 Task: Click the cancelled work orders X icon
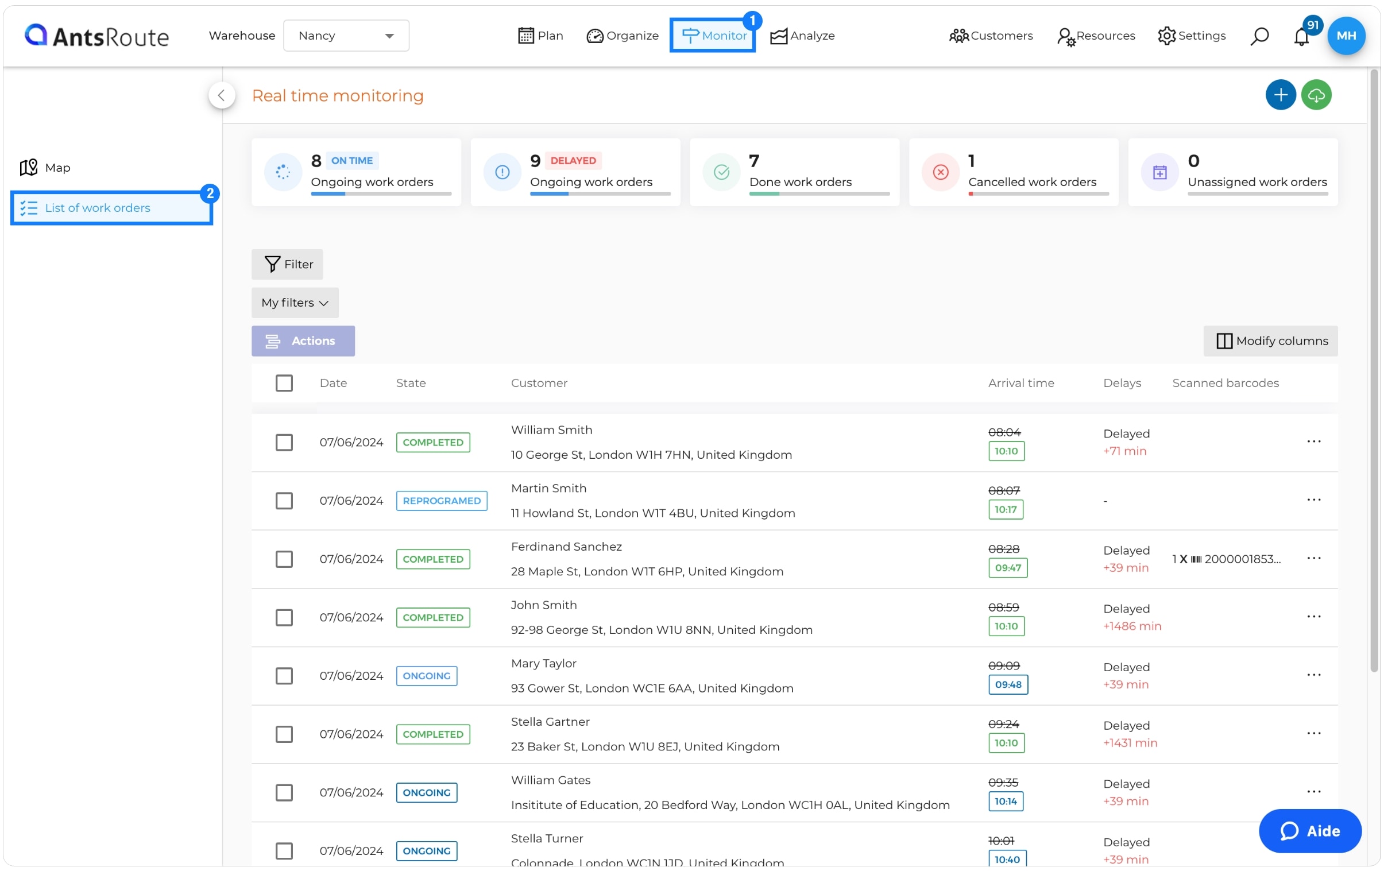(x=940, y=172)
